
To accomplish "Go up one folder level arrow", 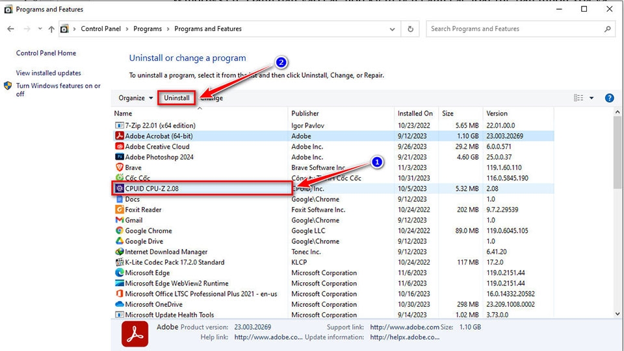I will coord(51,29).
